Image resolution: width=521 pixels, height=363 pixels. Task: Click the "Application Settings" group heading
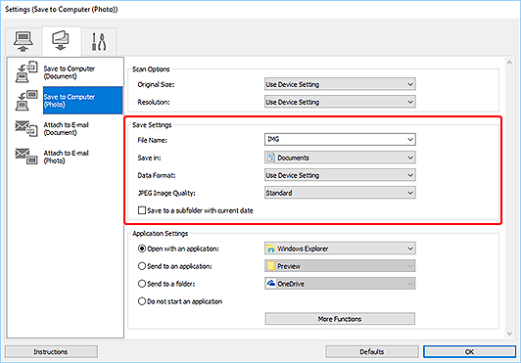point(161,234)
